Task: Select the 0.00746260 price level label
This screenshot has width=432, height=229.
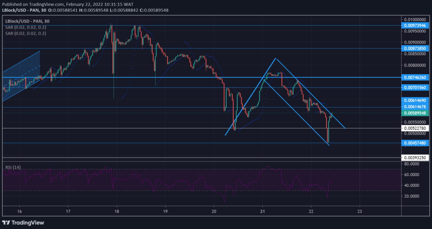Action: click(415, 77)
